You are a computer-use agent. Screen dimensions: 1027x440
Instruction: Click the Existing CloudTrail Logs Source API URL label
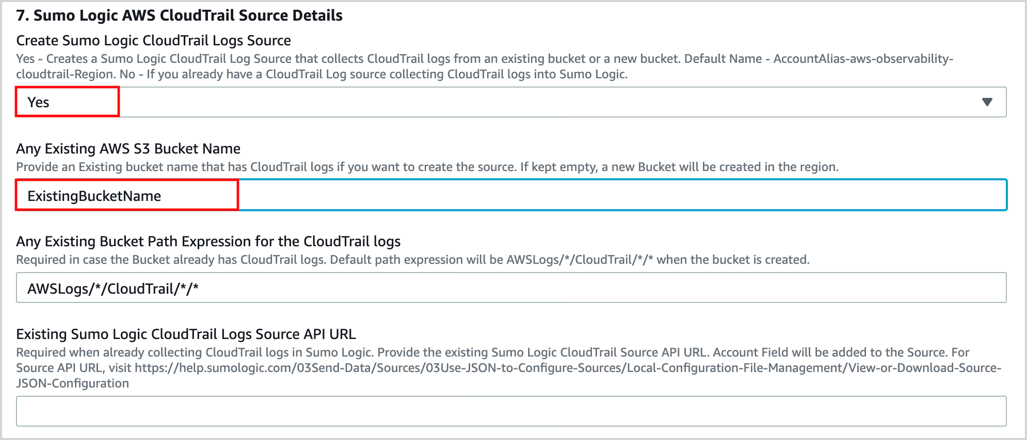[186, 334]
